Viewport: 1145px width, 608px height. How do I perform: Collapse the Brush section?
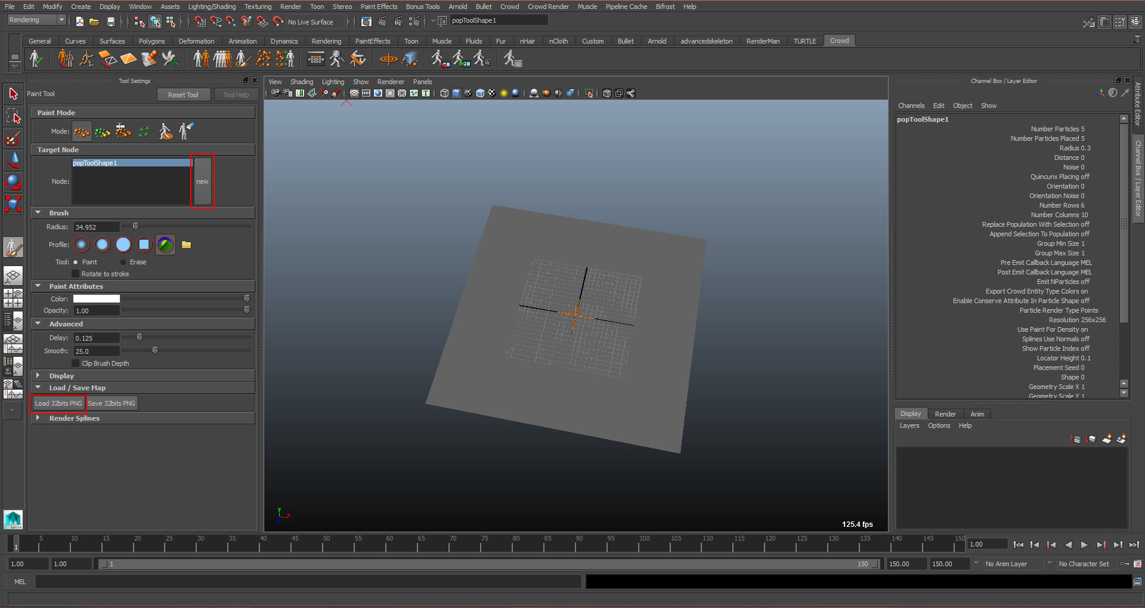[38, 212]
